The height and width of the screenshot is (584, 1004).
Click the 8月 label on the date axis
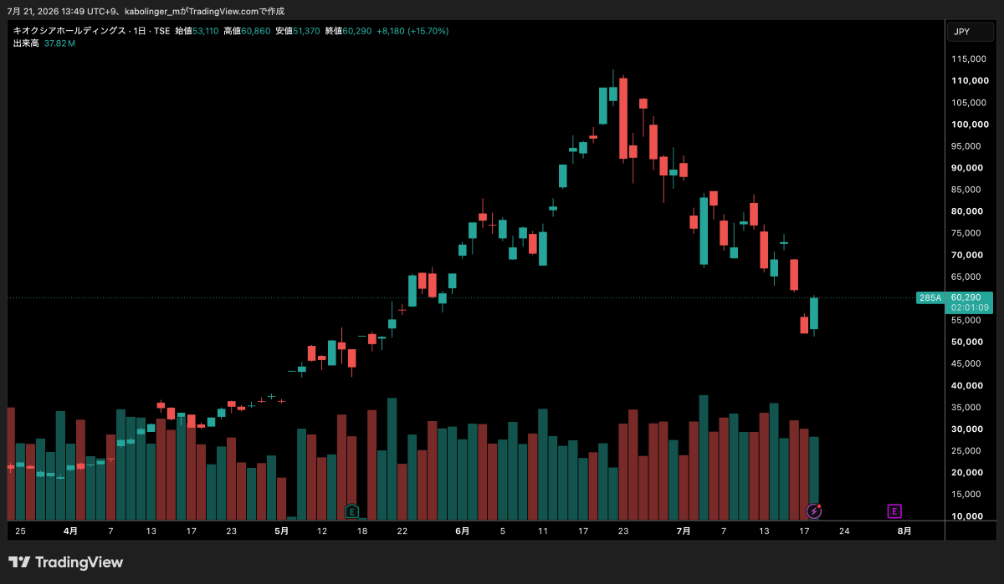coord(904,531)
